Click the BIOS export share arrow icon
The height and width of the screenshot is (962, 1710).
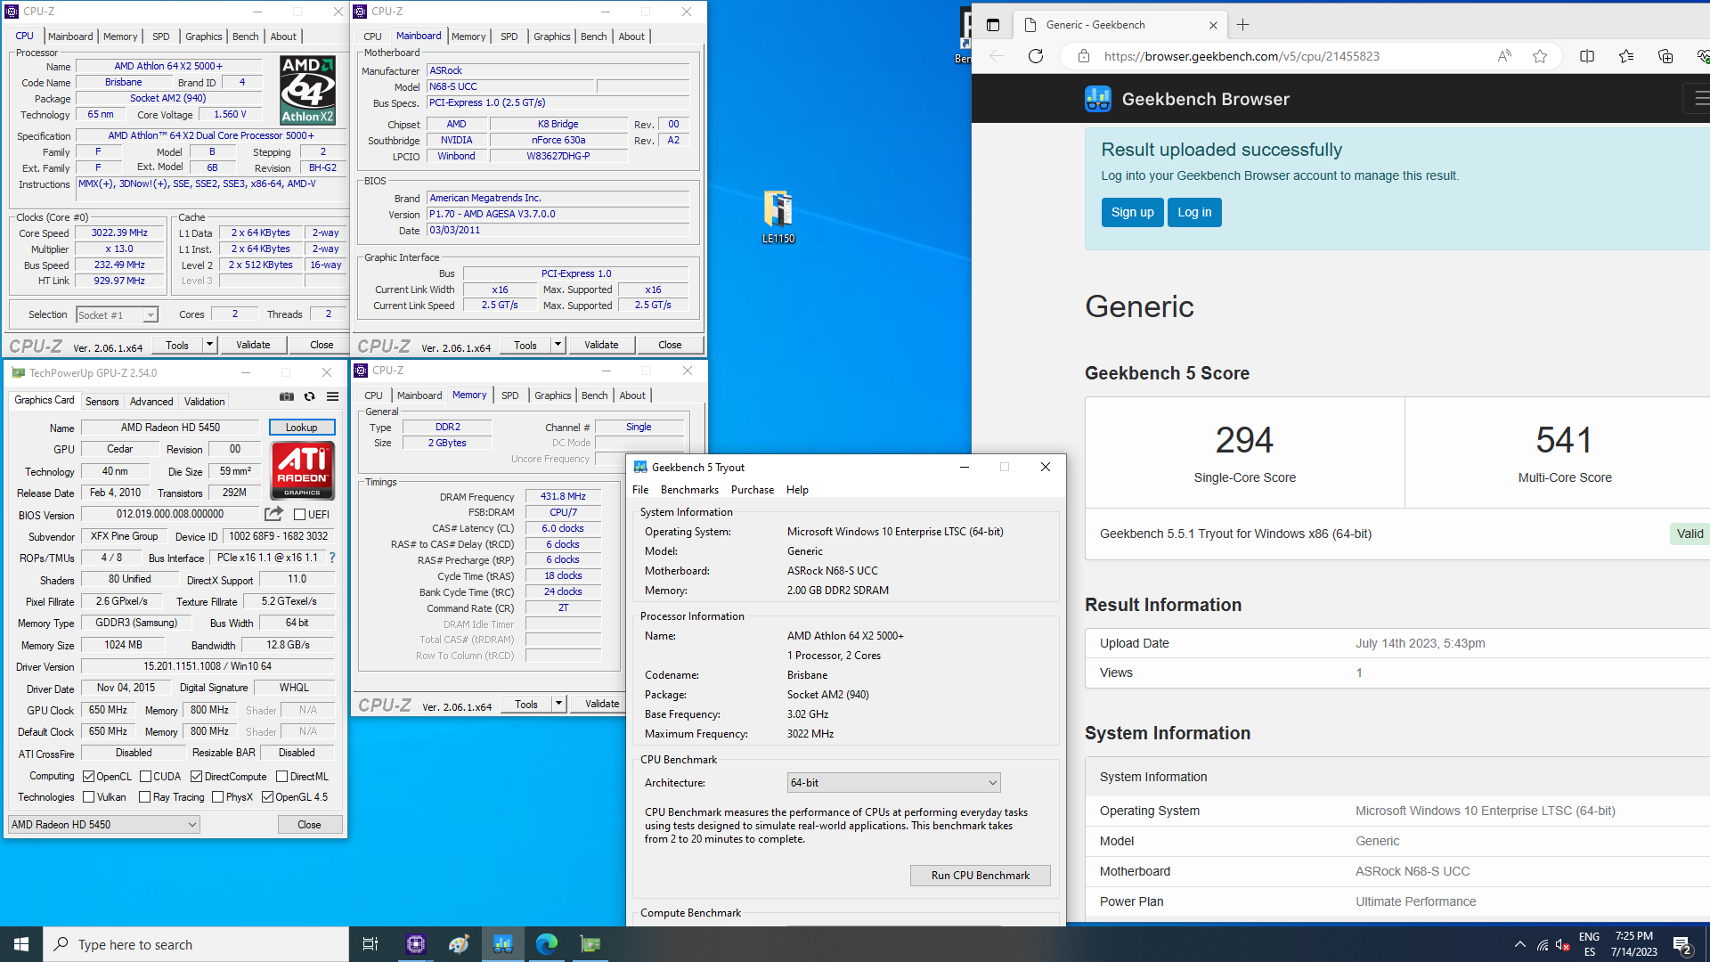pos(273,514)
